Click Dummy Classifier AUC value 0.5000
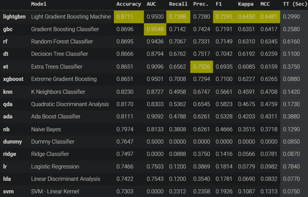The image size is (308, 197). [155, 142]
